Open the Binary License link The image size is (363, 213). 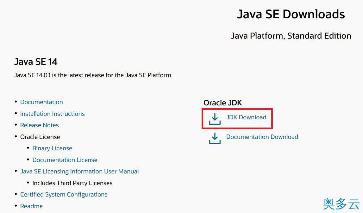pos(52,148)
